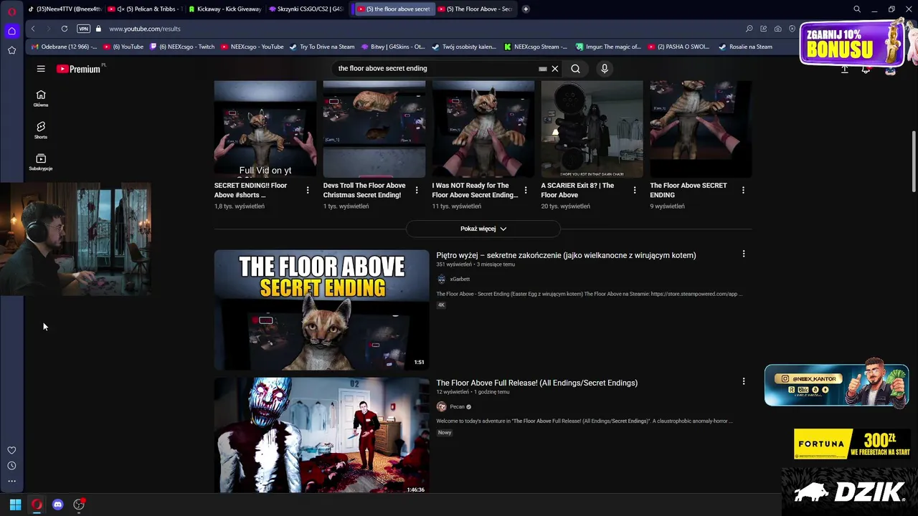The image size is (918, 516).
Task: Visit Pecan channel
Action: pyautogui.click(x=457, y=407)
